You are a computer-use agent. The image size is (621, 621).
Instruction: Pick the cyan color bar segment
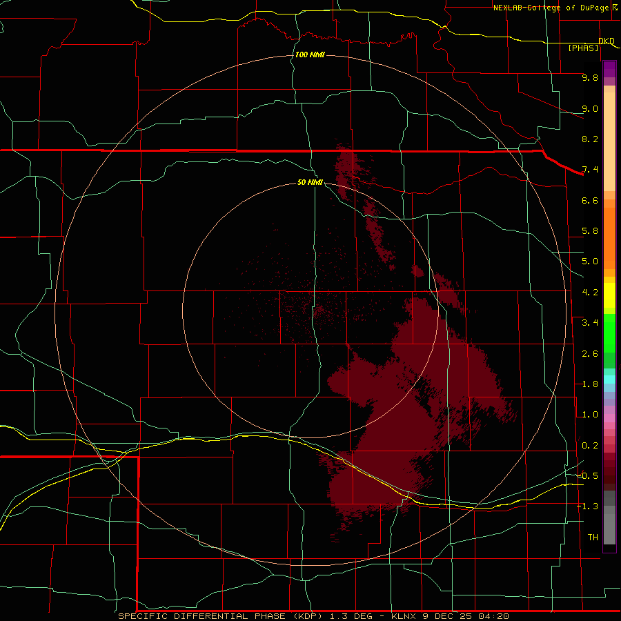(609, 379)
